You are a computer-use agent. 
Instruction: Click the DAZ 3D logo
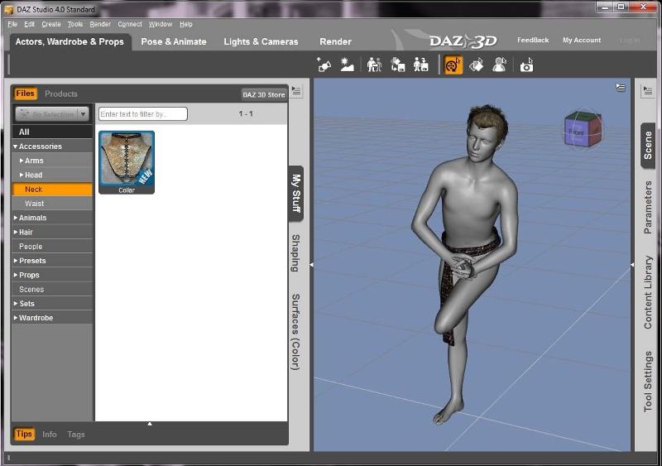click(x=463, y=41)
